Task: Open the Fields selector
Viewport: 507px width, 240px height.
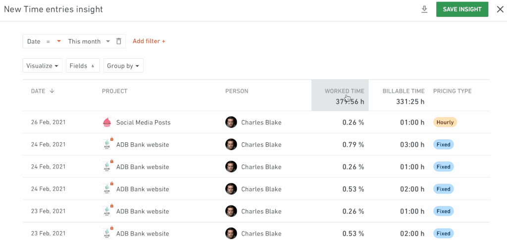Action: point(83,66)
